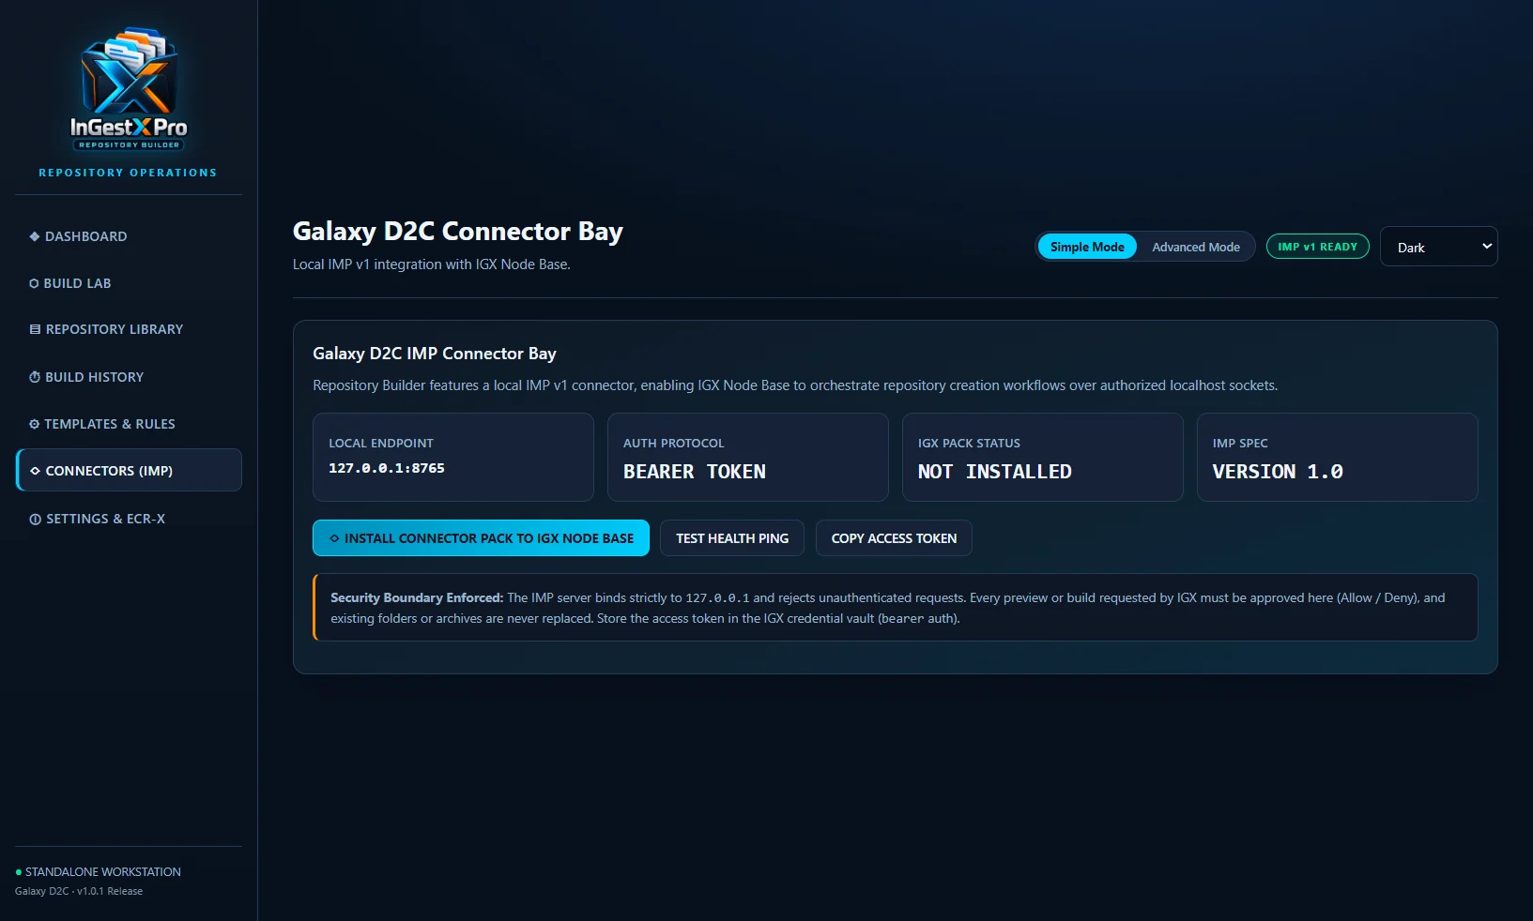Click Test Health Ping button
The height and width of the screenshot is (921, 1533).
(732, 538)
